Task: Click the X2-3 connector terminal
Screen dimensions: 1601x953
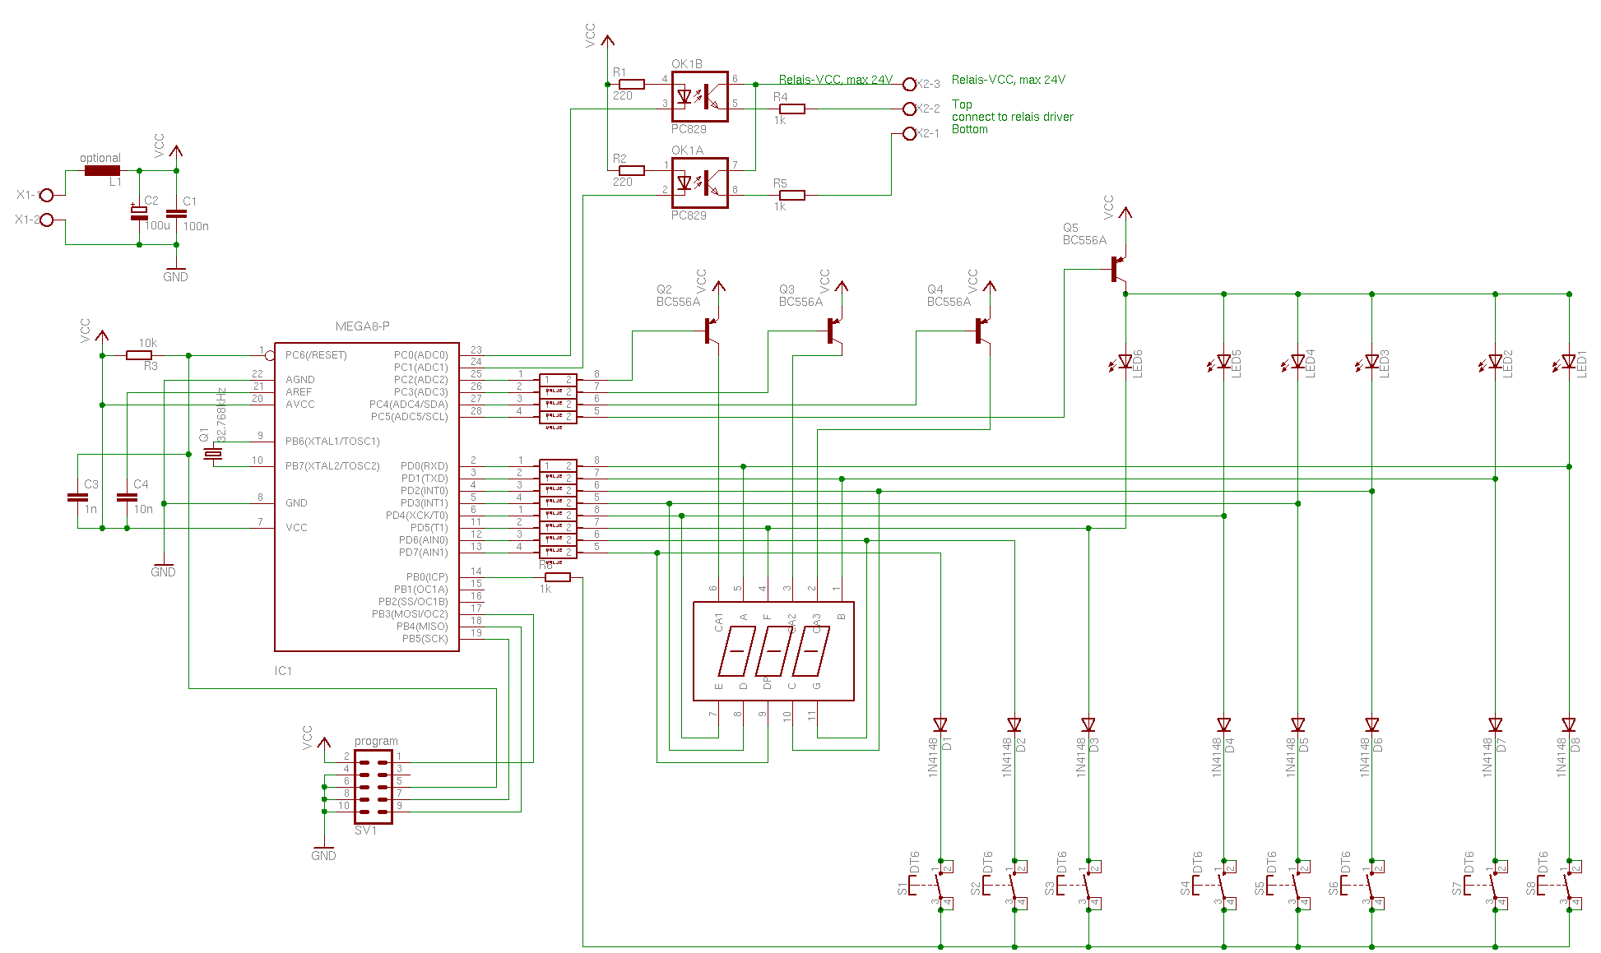Action: [909, 84]
